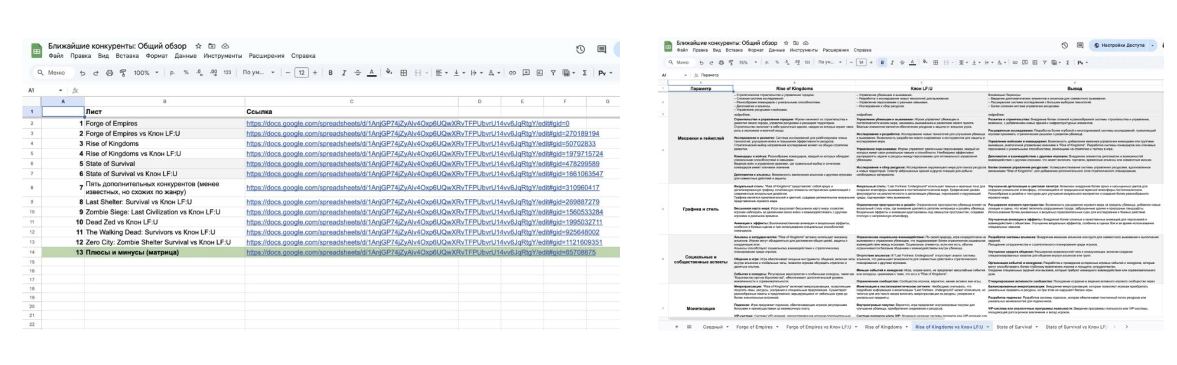1177x365 pixels.
Task: Open filter views dropdown in the links-list spreadsheet
Action: click(568, 73)
